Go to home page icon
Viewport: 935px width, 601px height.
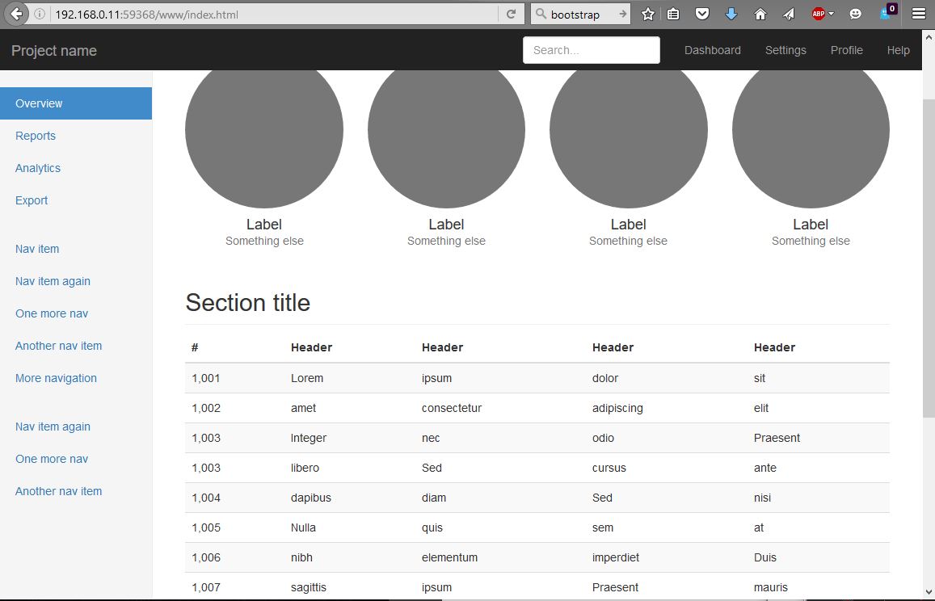point(760,14)
